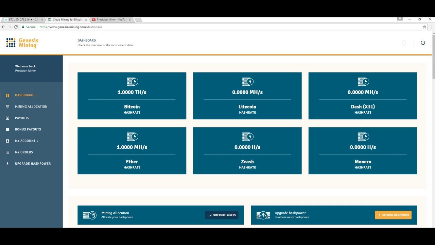Click the Zcash hashrate miner icon
Viewport: 435px width, 245px height.
point(248,137)
